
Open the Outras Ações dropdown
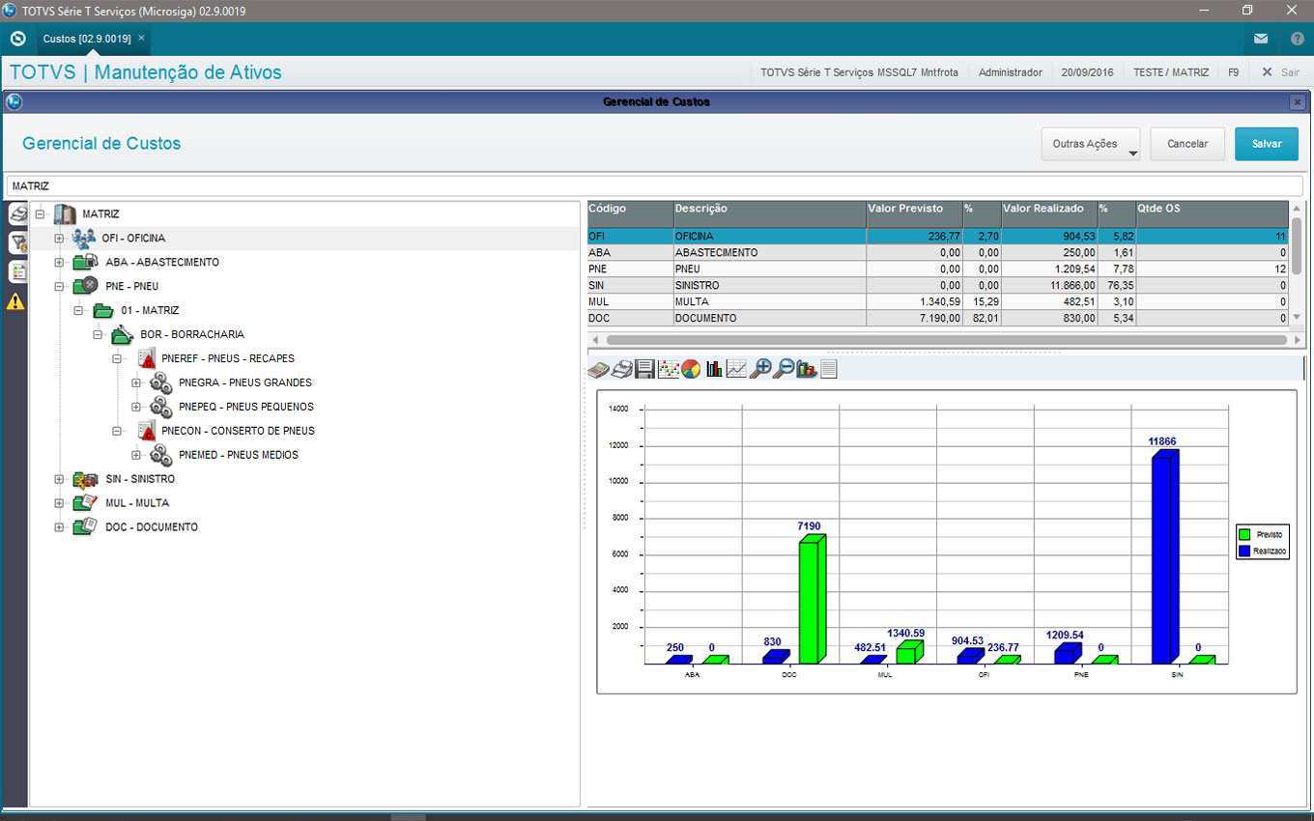[1091, 144]
